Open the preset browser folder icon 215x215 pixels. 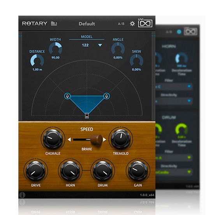coord(54,24)
